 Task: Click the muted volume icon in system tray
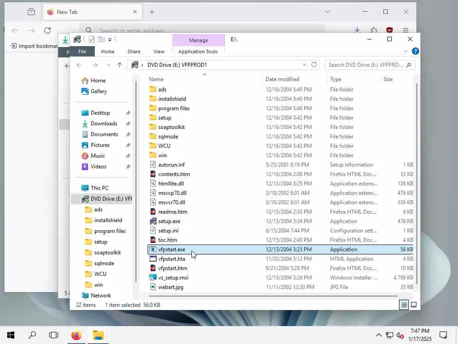click(400, 335)
